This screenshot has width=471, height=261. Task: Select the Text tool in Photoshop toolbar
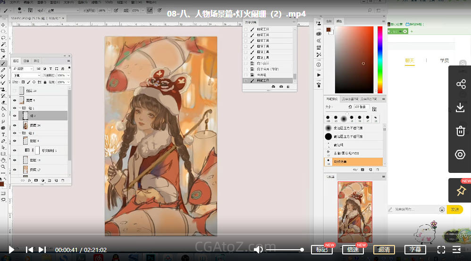tap(3, 134)
